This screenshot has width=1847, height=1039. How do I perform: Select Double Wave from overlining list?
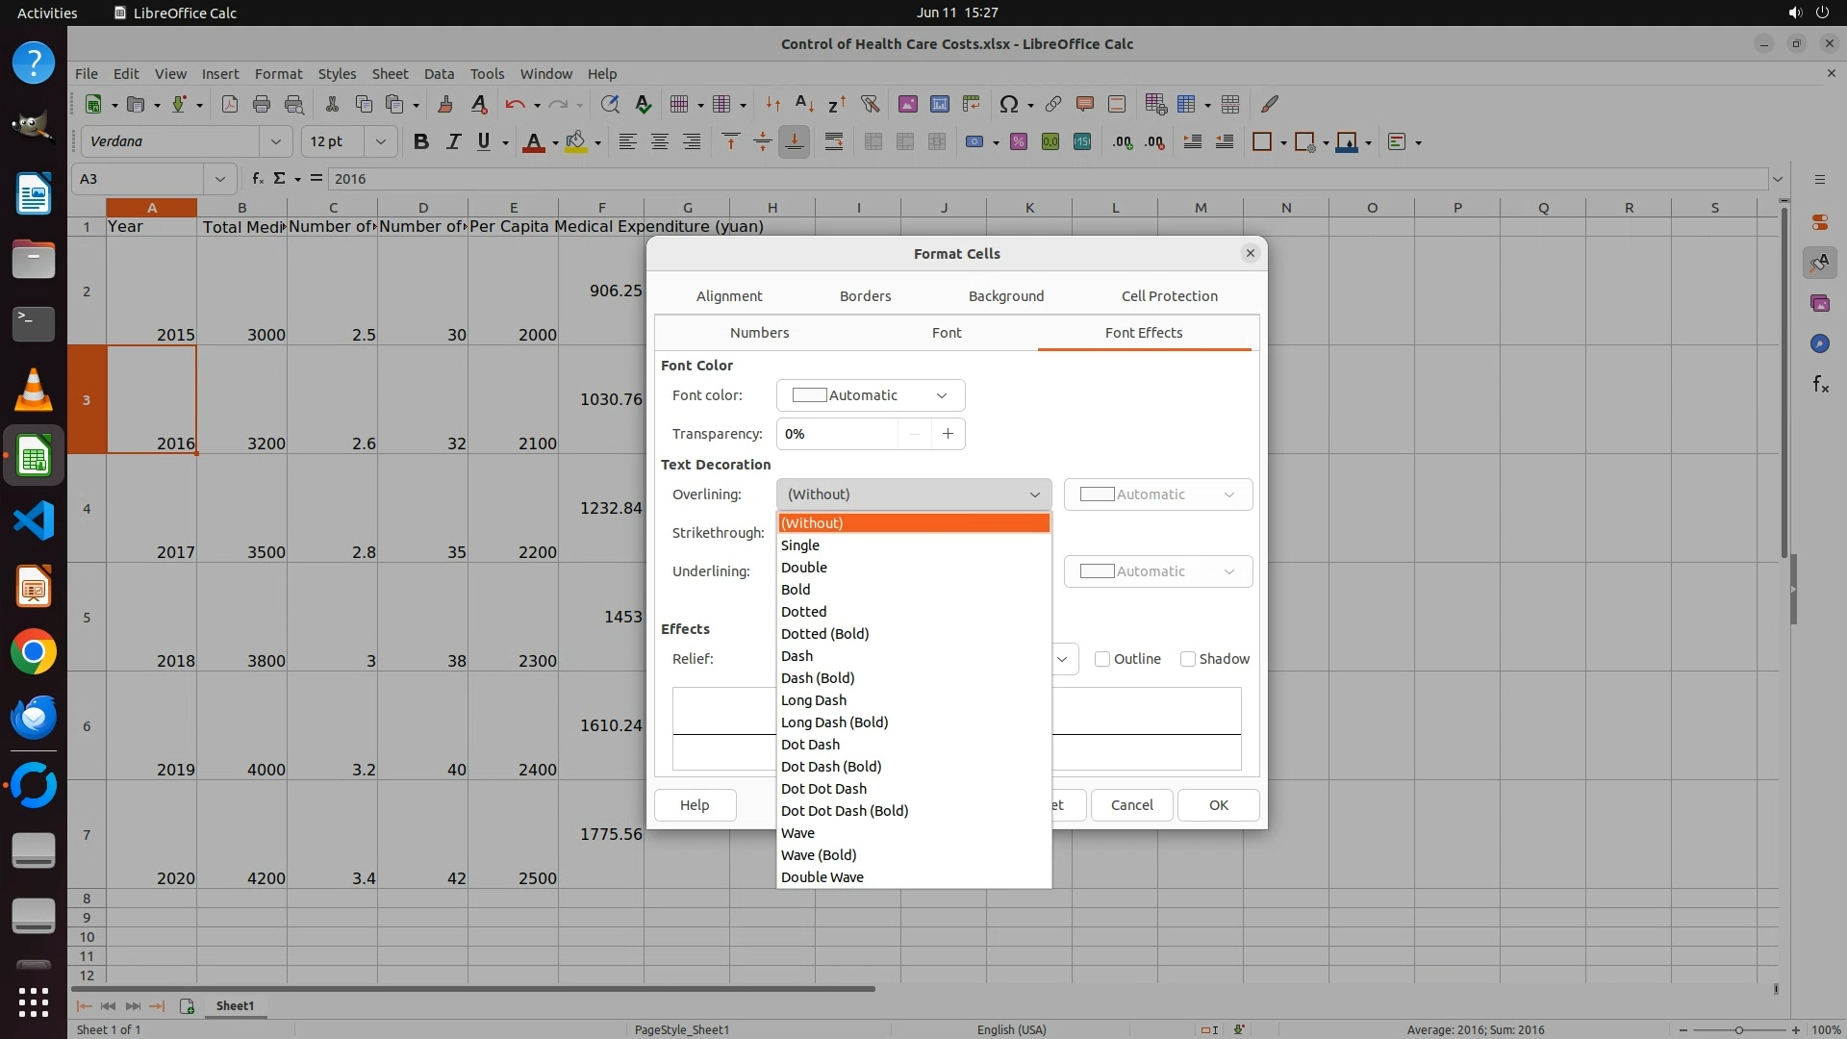pyautogui.click(x=822, y=877)
